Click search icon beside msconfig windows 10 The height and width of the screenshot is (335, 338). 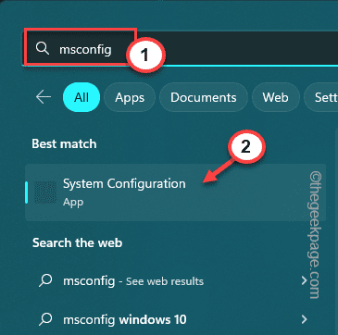point(46,319)
